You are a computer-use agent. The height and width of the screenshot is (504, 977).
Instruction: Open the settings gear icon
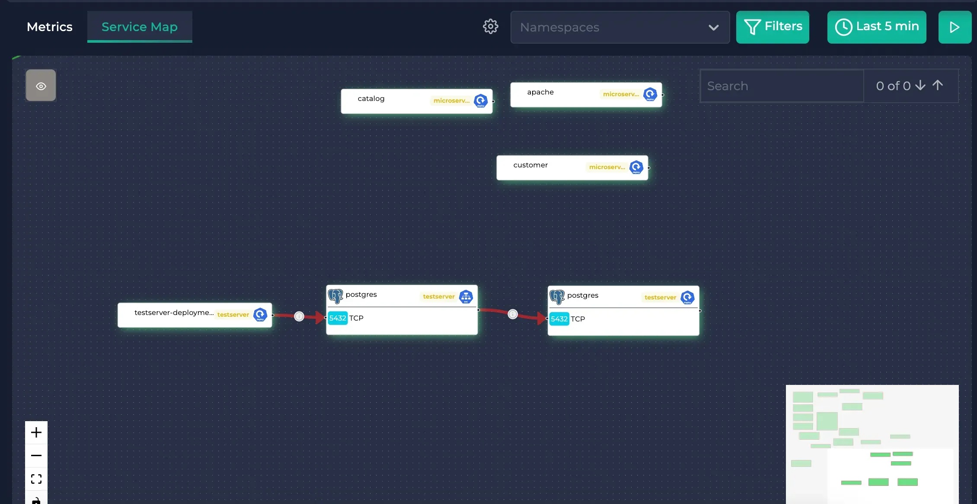(491, 26)
